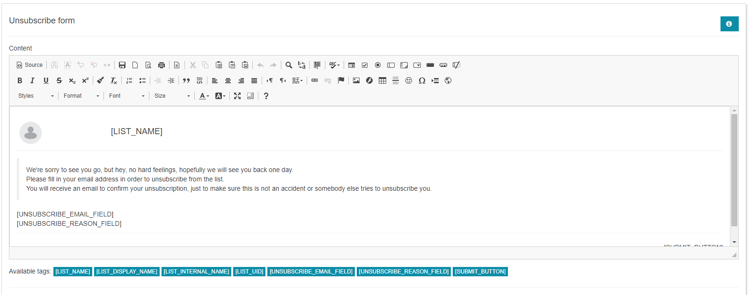Justify the text
750x295 pixels.
click(x=254, y=80)
